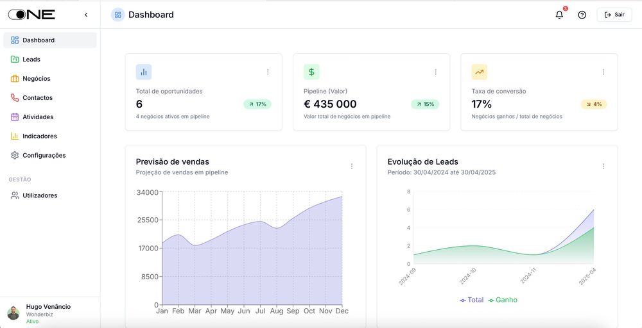Toggle the Total series in leads legend
Viewport: 642px width, 328px height.
(472, 300)
